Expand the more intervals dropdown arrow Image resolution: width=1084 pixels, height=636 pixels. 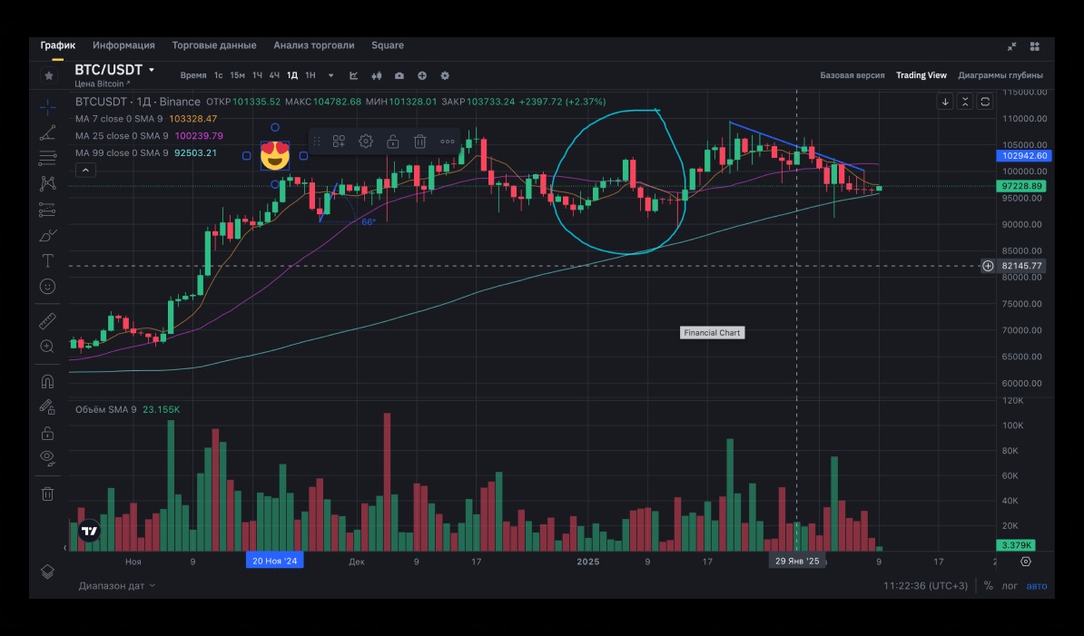(x=331, y=76)
